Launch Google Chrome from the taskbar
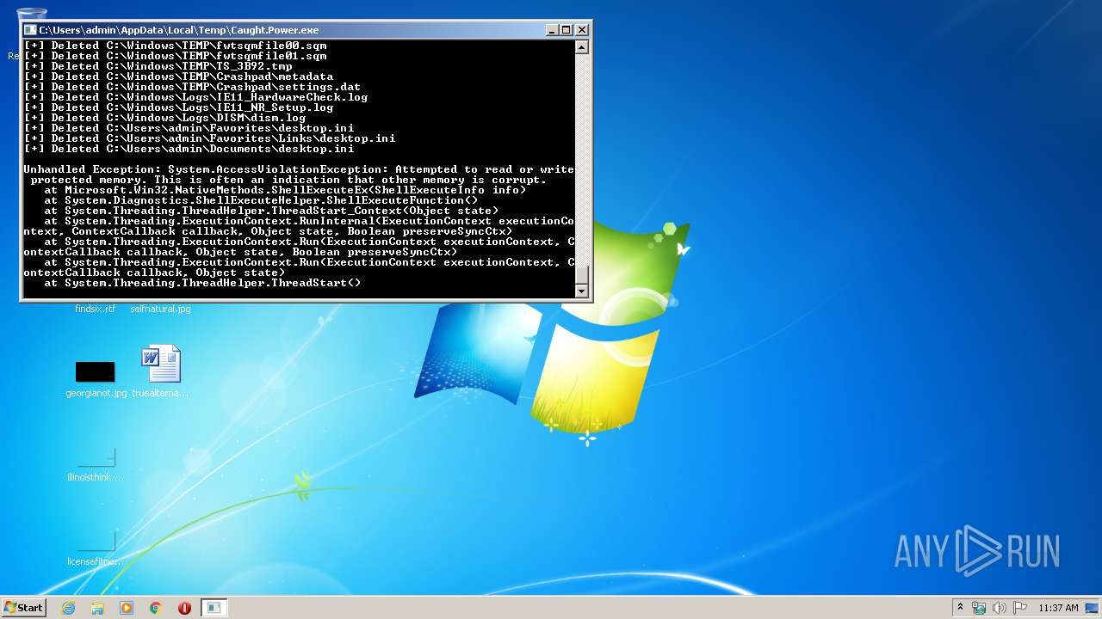1102x619 pixels. click(x=156, y=608)
